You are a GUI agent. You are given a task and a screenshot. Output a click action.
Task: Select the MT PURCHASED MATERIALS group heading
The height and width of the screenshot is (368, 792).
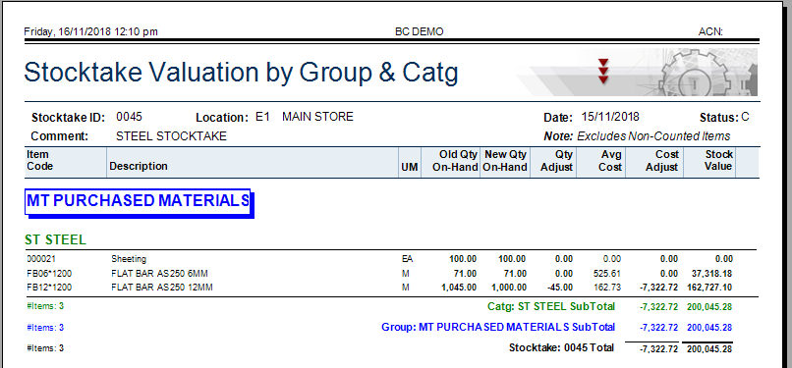click(138, 201)
